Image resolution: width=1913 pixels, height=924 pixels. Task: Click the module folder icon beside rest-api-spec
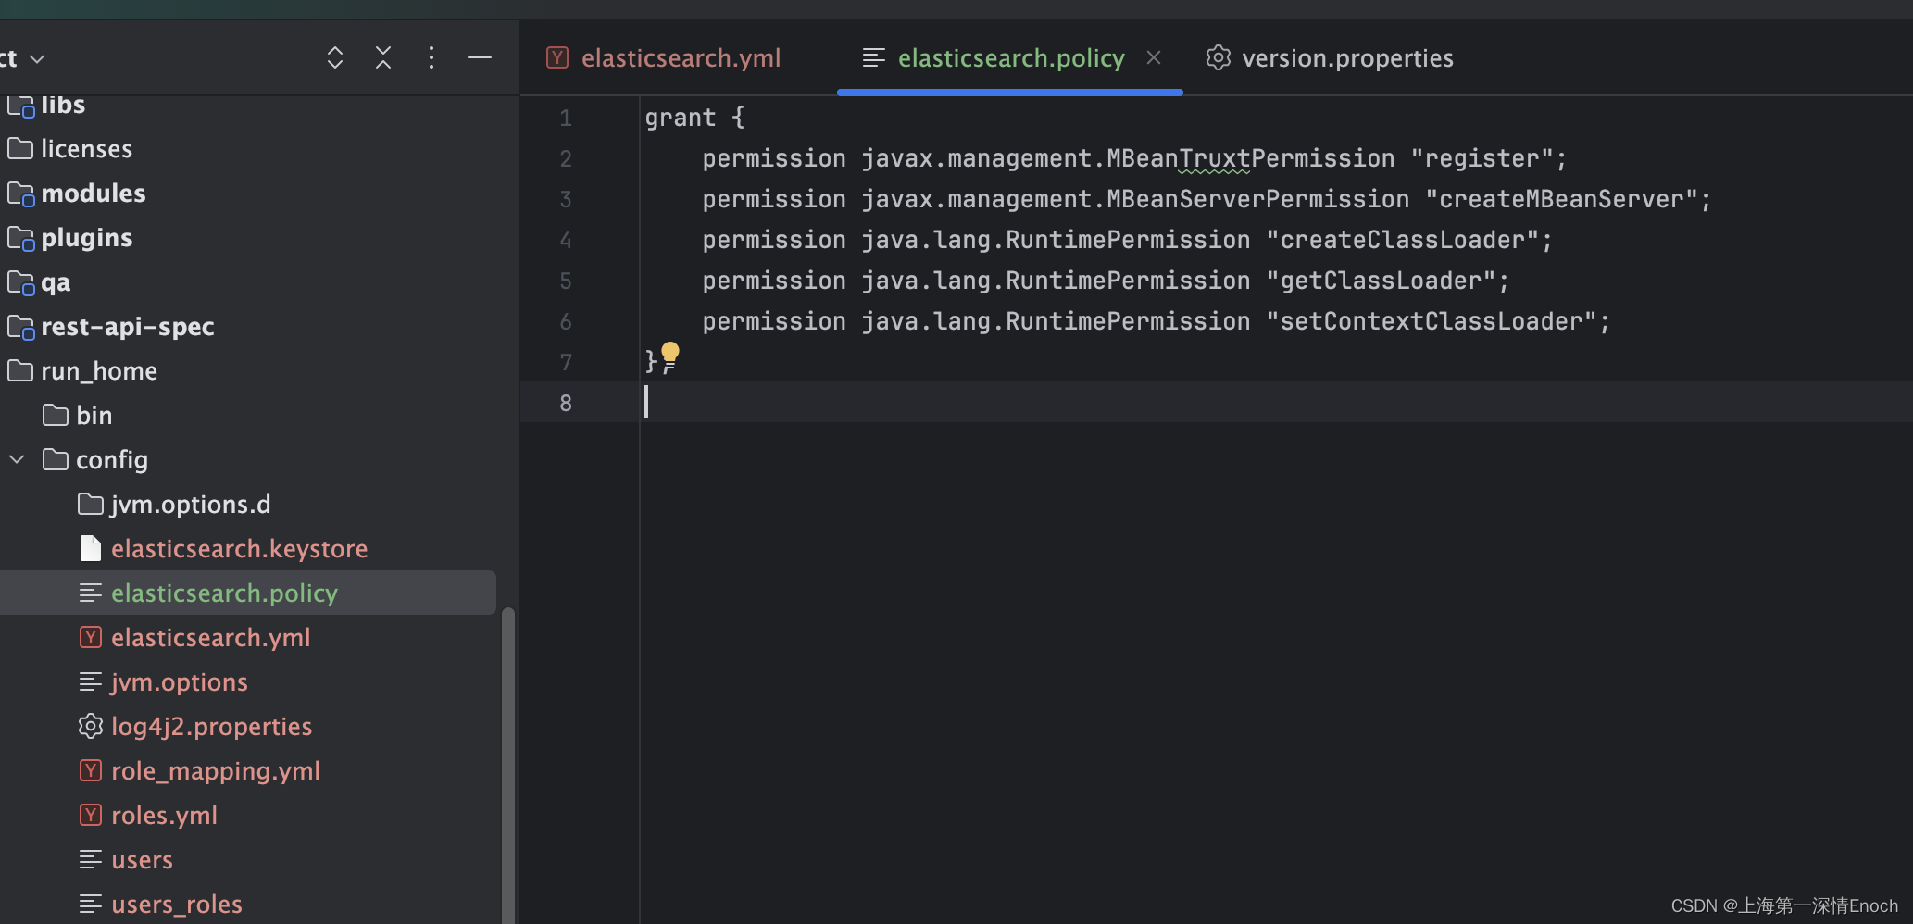[21, 327]
